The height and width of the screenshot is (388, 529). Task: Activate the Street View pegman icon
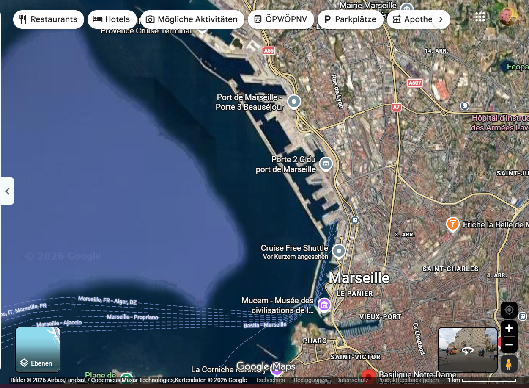[509, 364]
